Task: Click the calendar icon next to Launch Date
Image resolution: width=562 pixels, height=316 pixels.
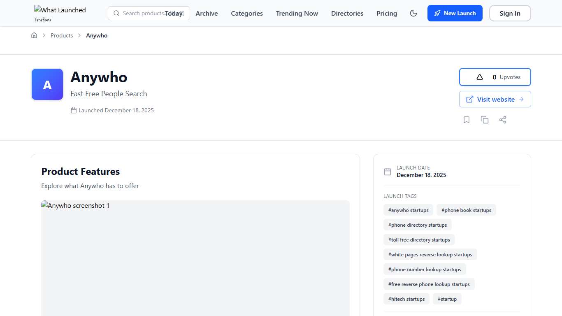Action: coord(387,172)
